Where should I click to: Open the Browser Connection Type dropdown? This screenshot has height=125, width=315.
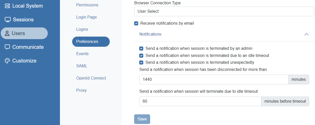[224, 11]
